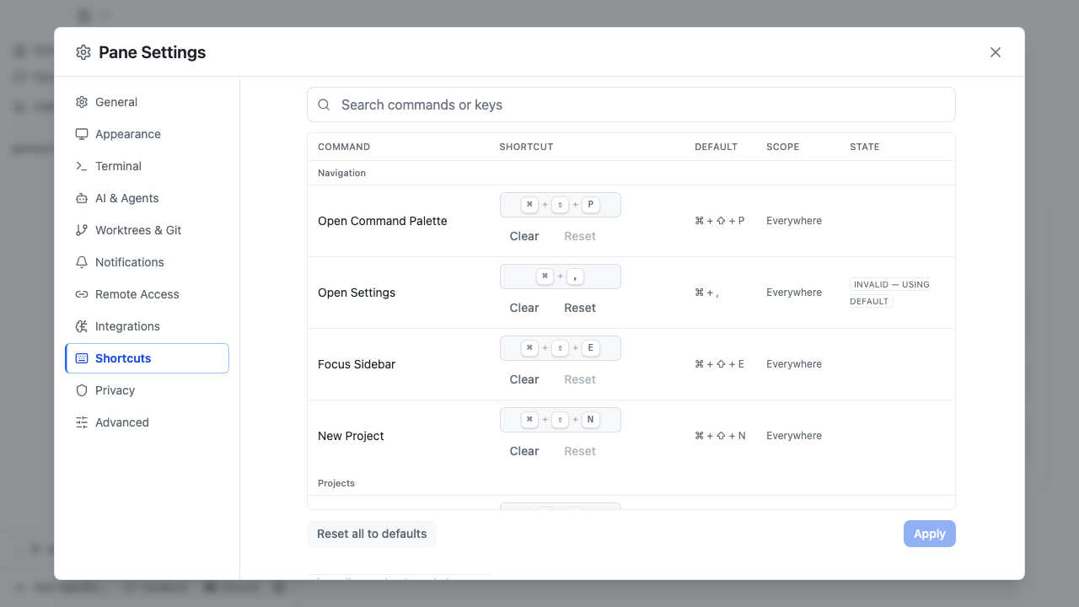The image size is (1079, 607).
Task: Click the gear icon next to General
Action: coord(82,102)
